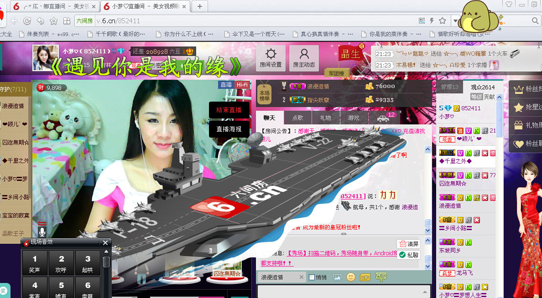Image resolution: width=542 pixels, height=298 pixels.
Task: Select guard 浪漫追情 in left guard list
Action: coord(14,106)
